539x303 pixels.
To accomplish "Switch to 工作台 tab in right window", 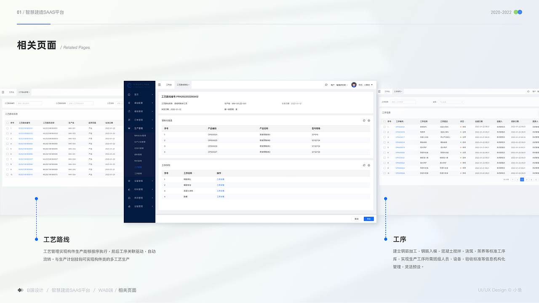I will tap(387, 91).
